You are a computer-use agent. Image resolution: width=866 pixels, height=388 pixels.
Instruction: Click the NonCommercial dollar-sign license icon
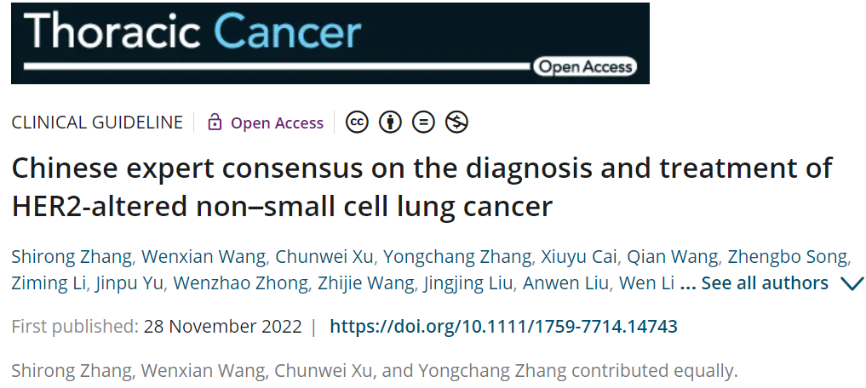coord(457,123)
